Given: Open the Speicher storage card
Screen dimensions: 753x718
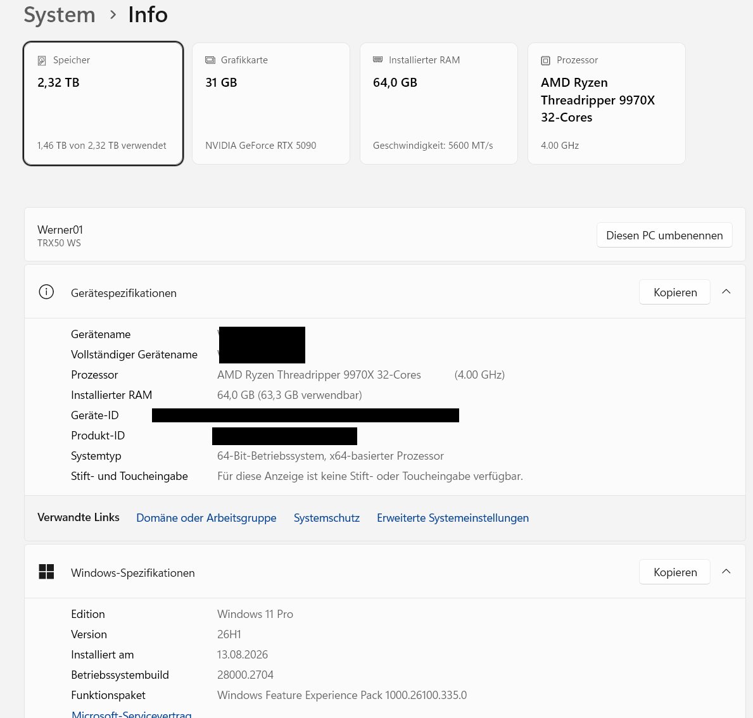Looking at the screenshot, I should [103, 103].
